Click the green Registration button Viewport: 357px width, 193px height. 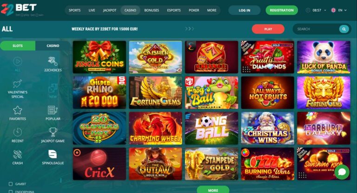click(x=282, y=10)
